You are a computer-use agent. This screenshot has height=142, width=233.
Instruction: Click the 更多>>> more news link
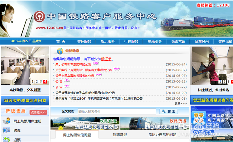[181, 104]
